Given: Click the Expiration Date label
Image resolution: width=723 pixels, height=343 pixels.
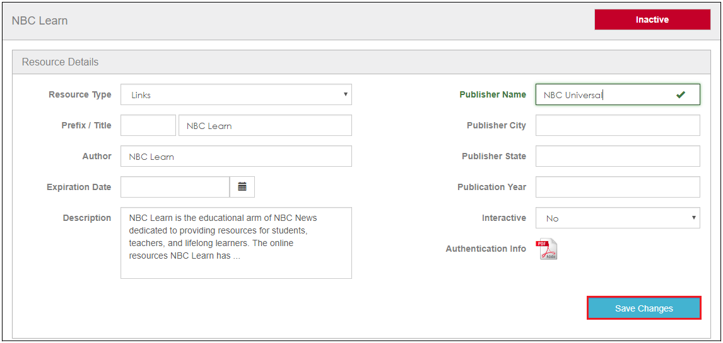Looking at the screenshot, I should [79, 187].
